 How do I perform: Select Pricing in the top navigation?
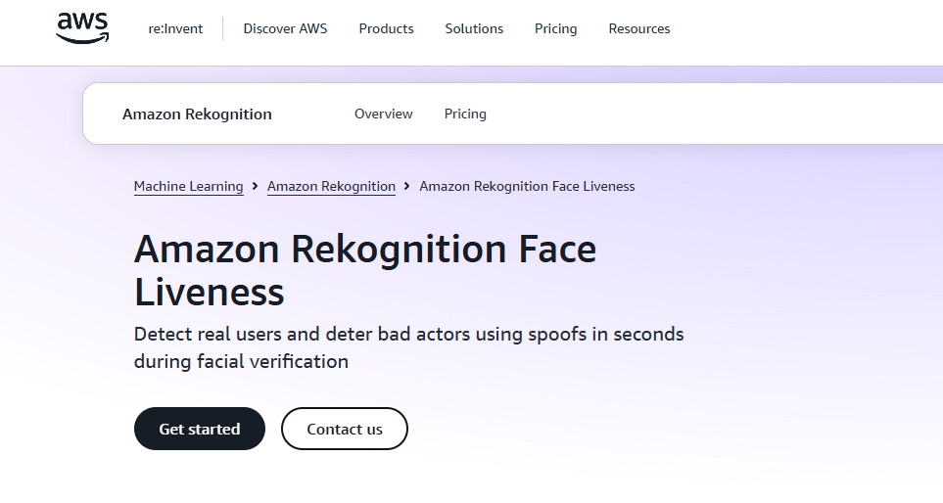[555, 28]
